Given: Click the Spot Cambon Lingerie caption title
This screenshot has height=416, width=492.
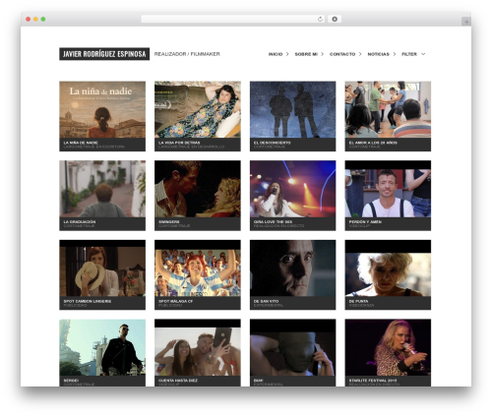Looking at the screenshot, I should click(88, 301).
